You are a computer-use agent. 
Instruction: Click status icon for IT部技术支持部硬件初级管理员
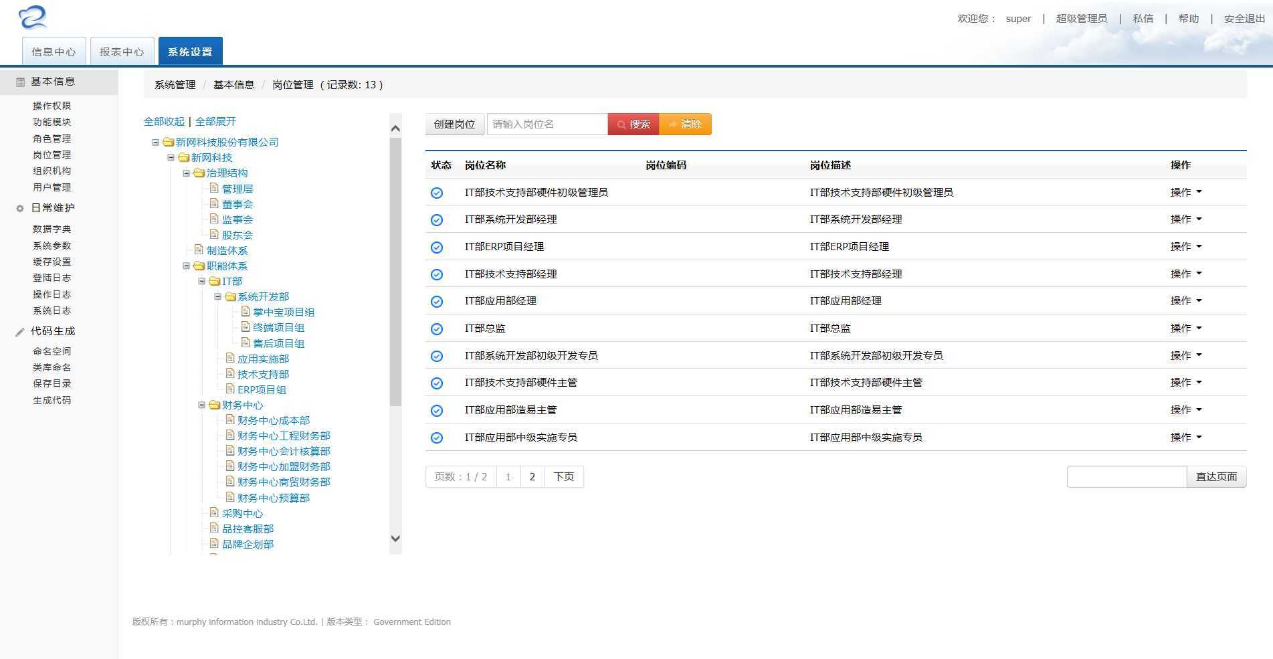point(437,193)
